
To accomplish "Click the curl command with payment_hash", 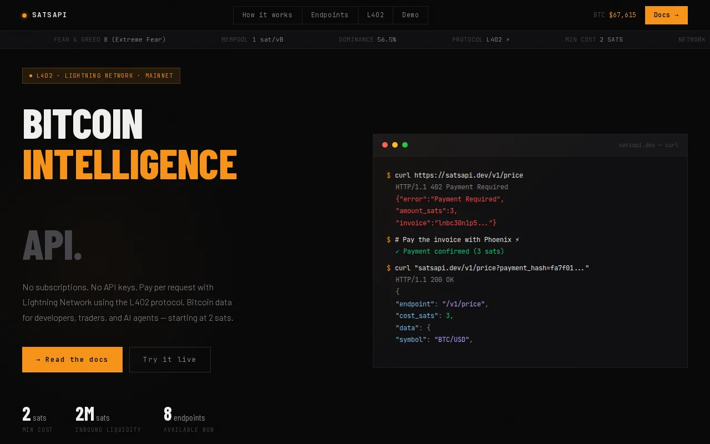I will [x=488, y=268].
